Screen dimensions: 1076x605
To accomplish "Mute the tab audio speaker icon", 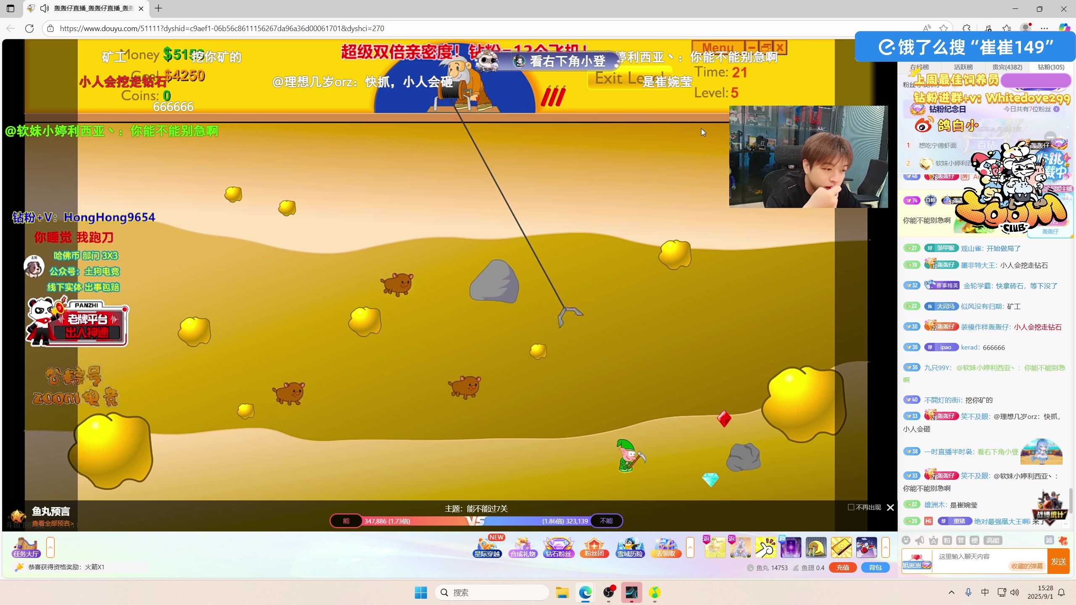I will [x=45, y=8].
